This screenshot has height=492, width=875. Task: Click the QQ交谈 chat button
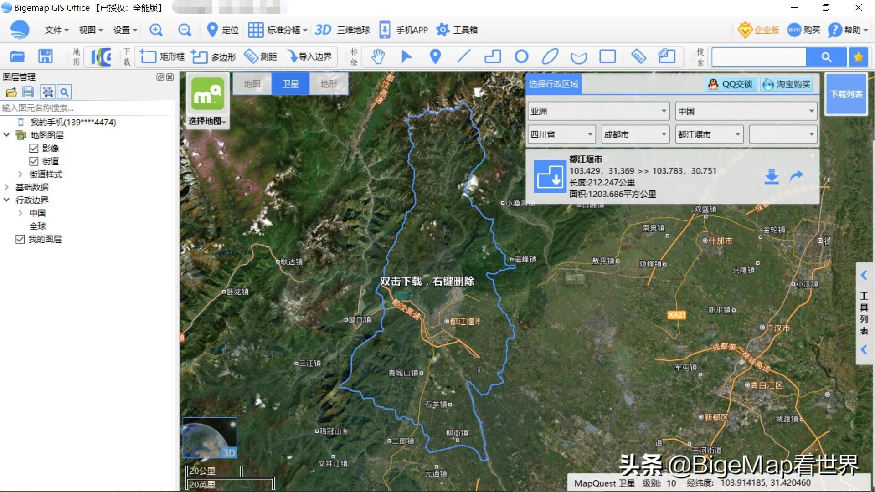click(730, 84)
